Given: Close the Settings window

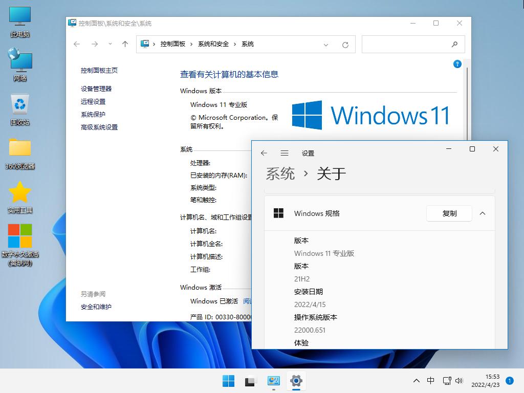Looking at the screenshot, I should [x=495, y=149].
